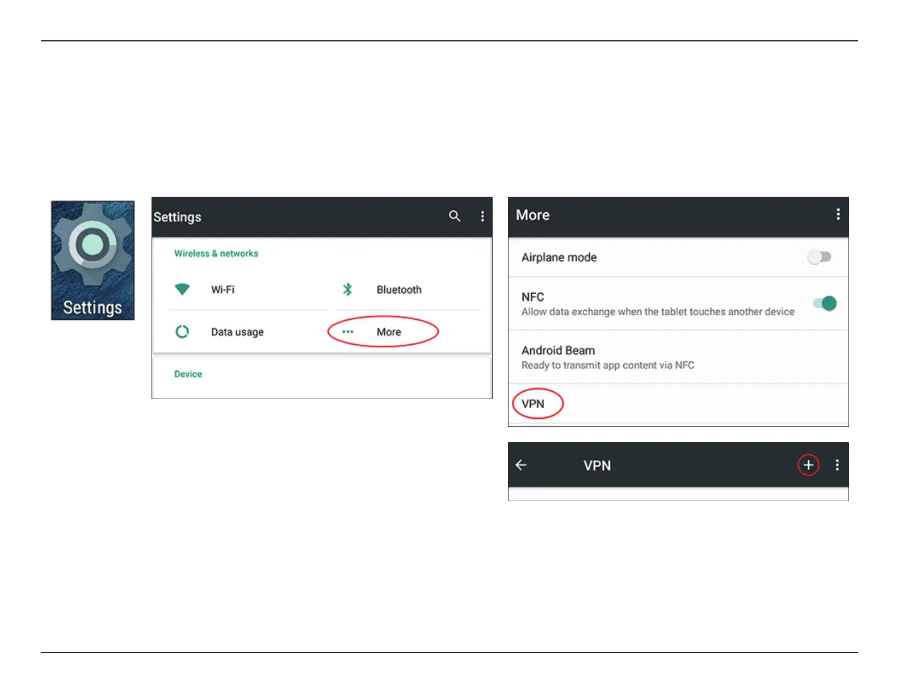899x694 pixels.
Task: Open the overflow menu in More header
Action: (838, 214)
